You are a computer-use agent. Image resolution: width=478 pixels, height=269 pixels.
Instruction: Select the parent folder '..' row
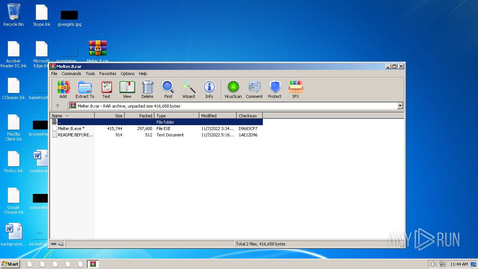click(156, 122)
